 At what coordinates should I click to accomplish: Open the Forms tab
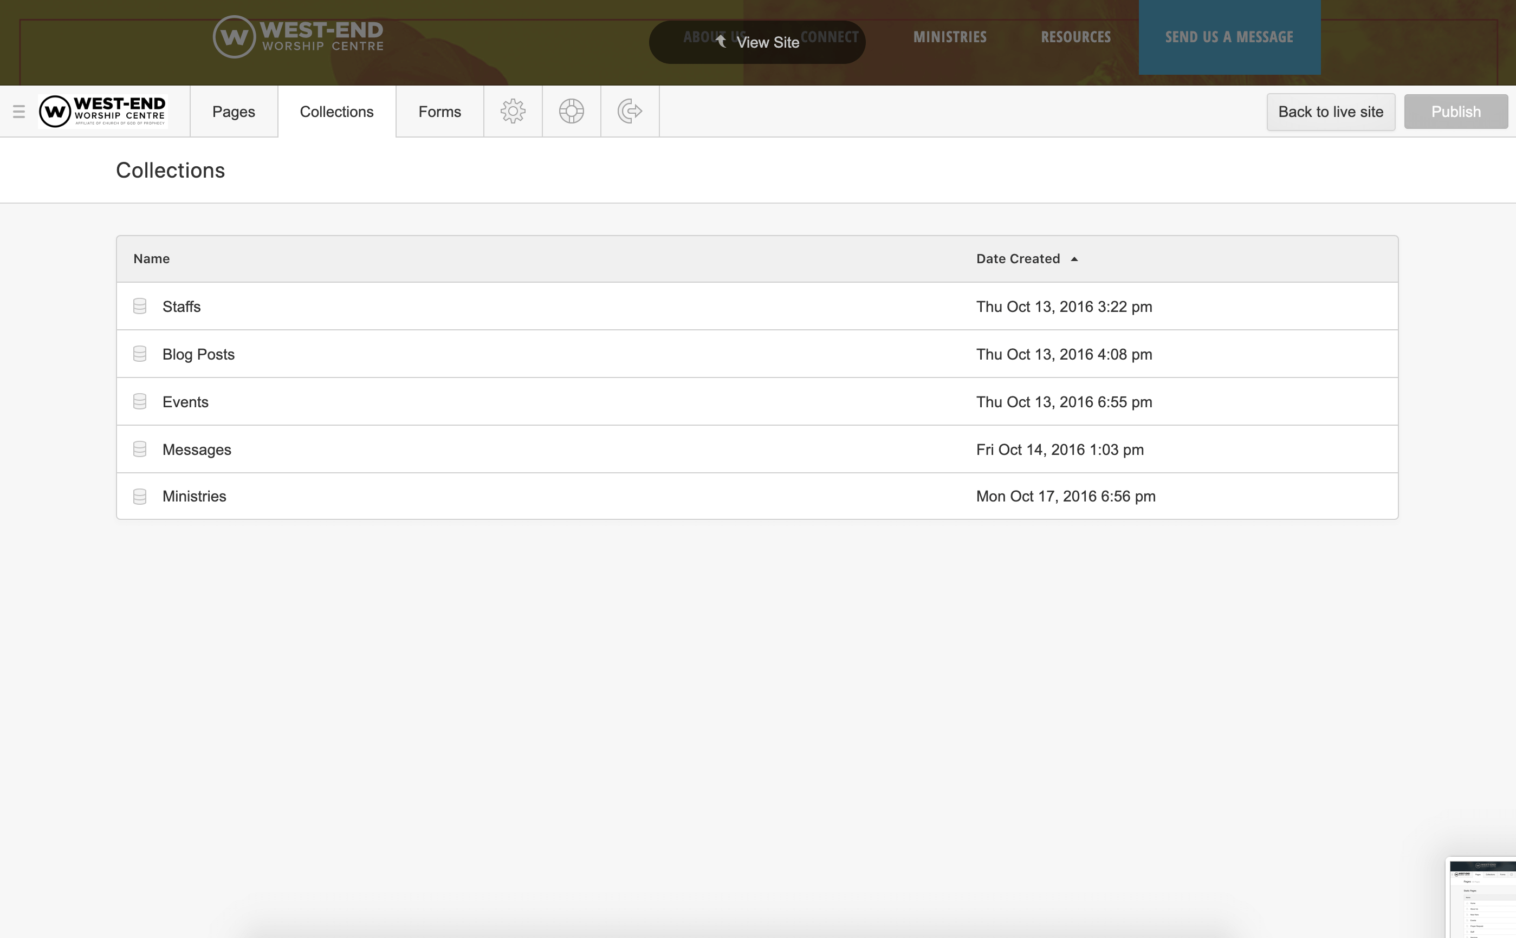pos(440,112)
